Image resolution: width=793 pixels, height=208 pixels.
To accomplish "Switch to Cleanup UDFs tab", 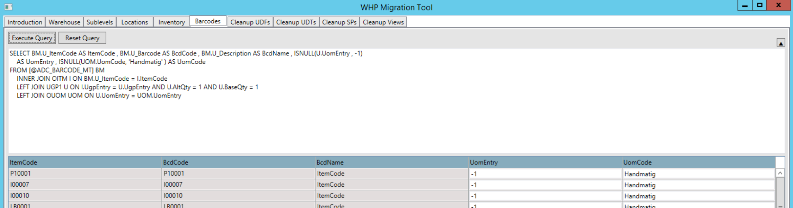I will (x=250, y=22).
